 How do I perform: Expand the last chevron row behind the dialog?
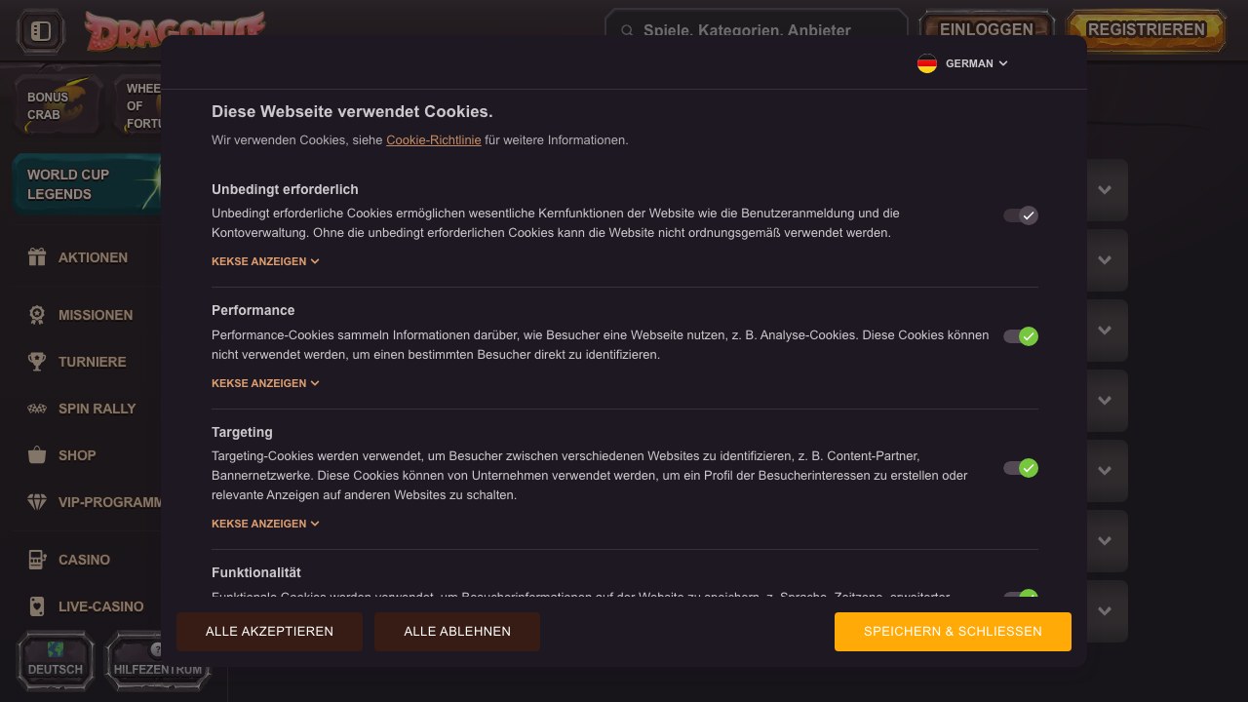click(x=1105, y=611)
